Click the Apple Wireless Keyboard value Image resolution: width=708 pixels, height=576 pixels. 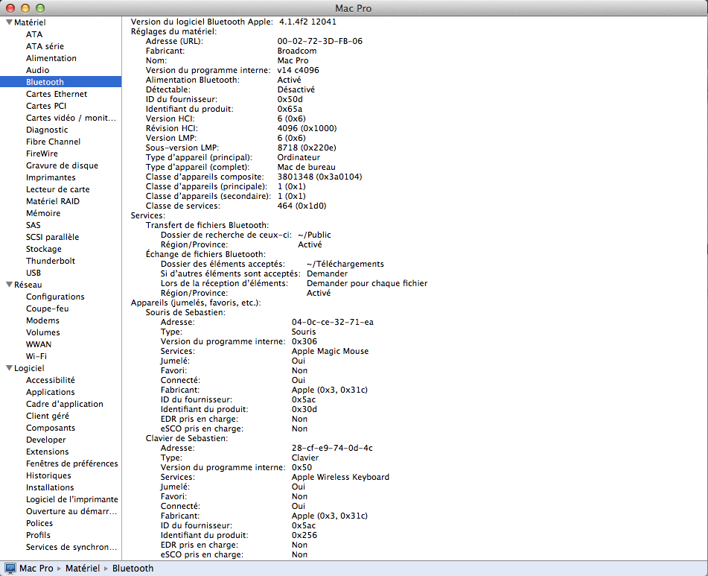[340, 477]
